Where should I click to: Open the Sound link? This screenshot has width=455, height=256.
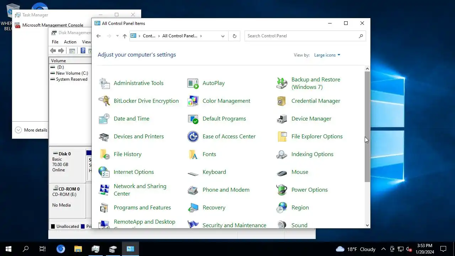[x=299, y=225]
